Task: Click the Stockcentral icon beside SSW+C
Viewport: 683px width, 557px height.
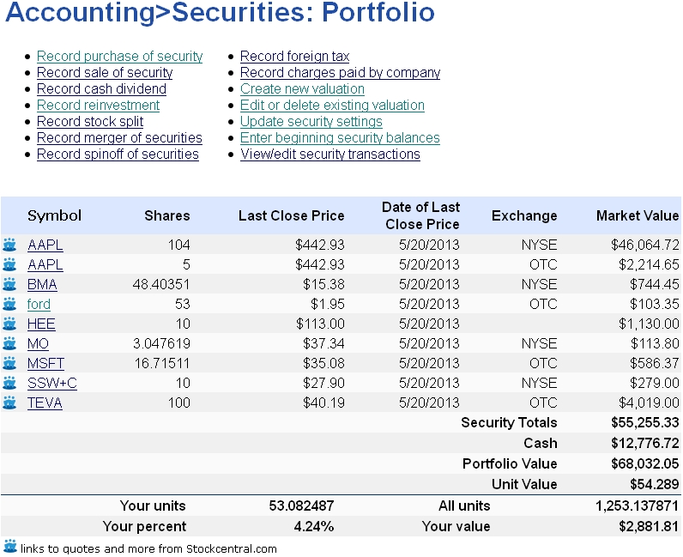Action: (9, 383)
